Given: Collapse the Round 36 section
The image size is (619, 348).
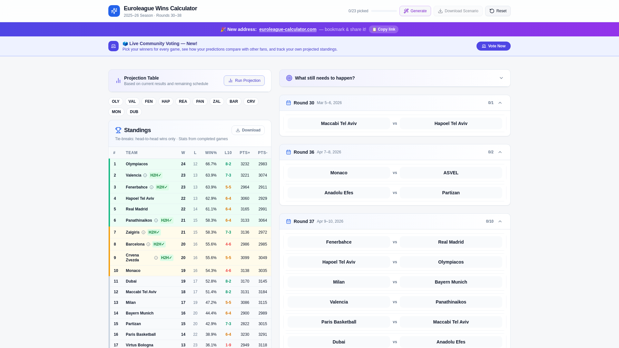Looking at the screenshot, I should (500, 152).
